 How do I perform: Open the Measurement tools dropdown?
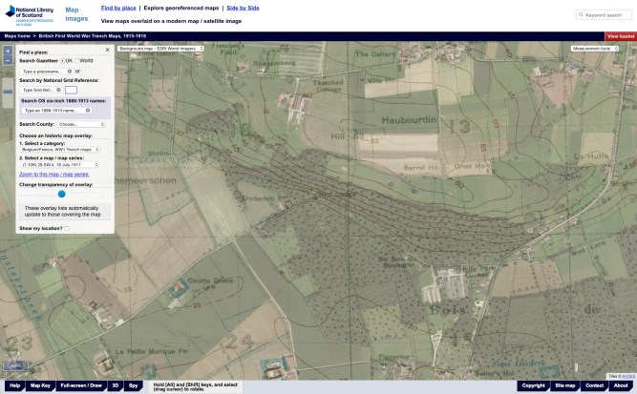590,48
